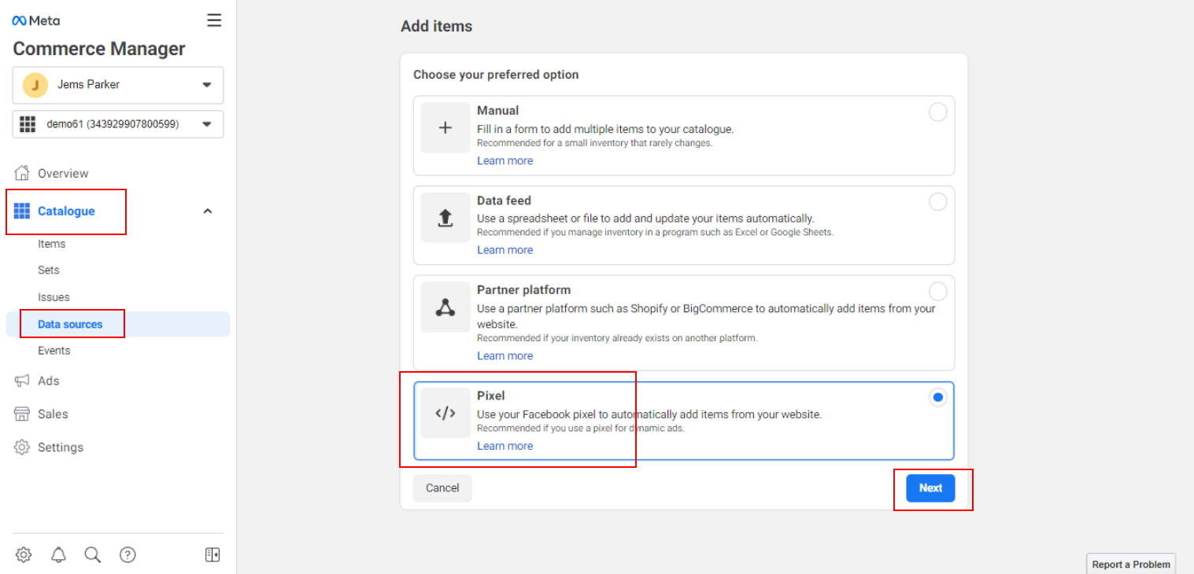Click the Next button
The image size is (1194, 574).
coord(930,488)
